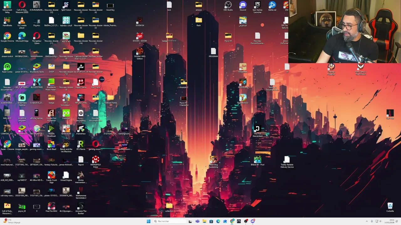Launch The First Descendant
This screenshot has width=401, height=225.
258,131
